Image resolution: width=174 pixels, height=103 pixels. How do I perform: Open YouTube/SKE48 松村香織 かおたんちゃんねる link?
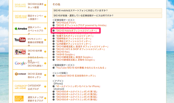(x=81, y=68)
